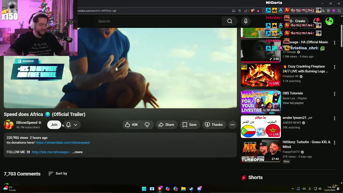The width and height of the screenshot is (343, 193).
Task: Open File Explorer from the taskbar
Action: 183,189
